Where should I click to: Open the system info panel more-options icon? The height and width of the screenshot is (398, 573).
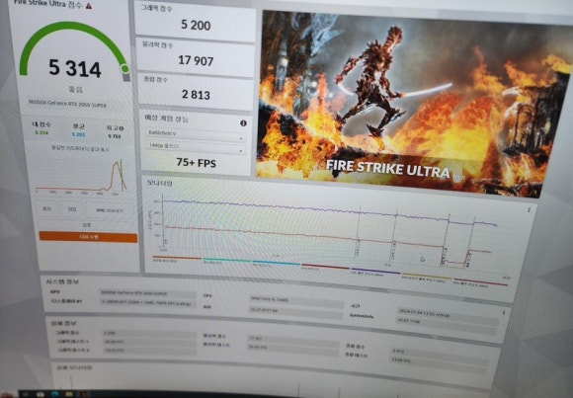click(x=504, y=312)
